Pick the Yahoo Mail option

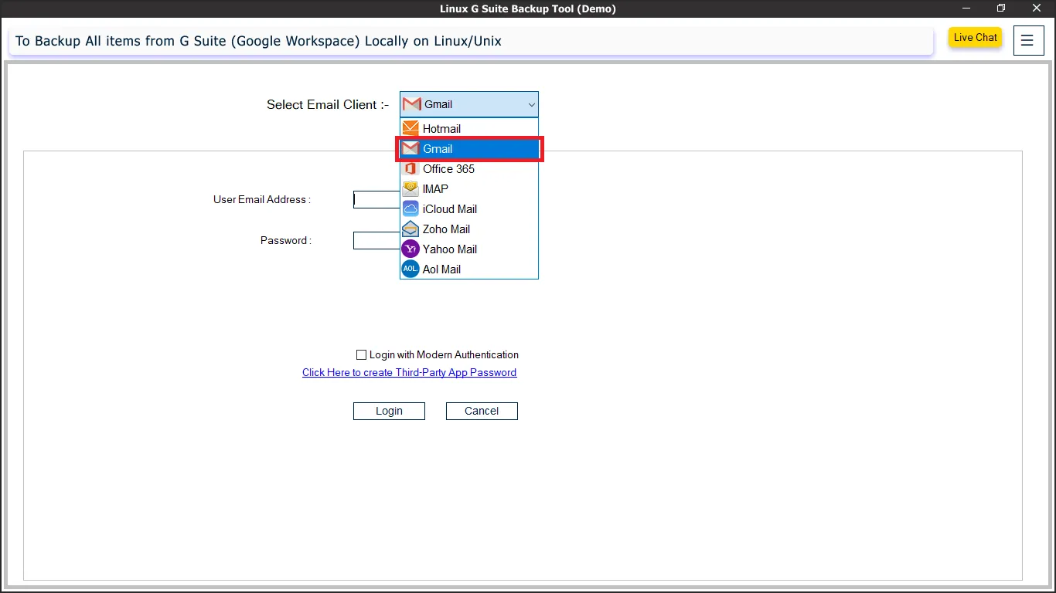[469, 249]
